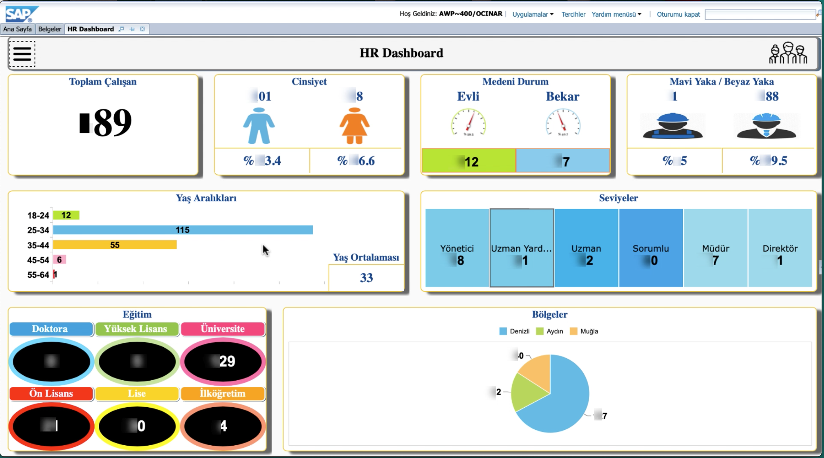Switch to the Ana Sayfa tab

click(x=17, y=29)
